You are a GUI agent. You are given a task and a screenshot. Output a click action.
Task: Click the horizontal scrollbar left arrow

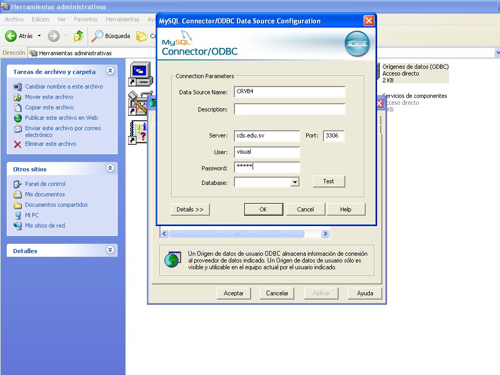[x=164, y=234]
